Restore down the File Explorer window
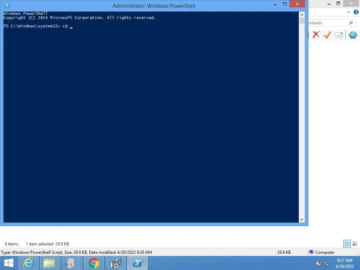Viewport: 360px width, 270px height. 338,3
